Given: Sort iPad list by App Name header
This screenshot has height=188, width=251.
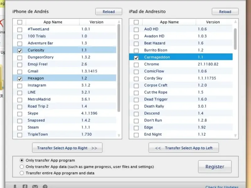Looking at the screenshot, I should (x=169, y=22).
